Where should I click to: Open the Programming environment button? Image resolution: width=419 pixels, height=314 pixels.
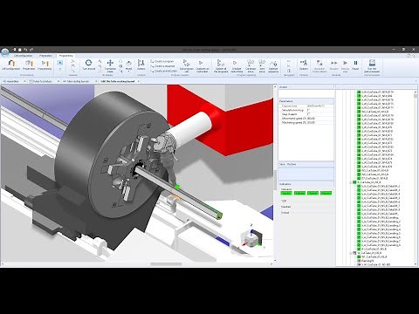tap(45, 65)
